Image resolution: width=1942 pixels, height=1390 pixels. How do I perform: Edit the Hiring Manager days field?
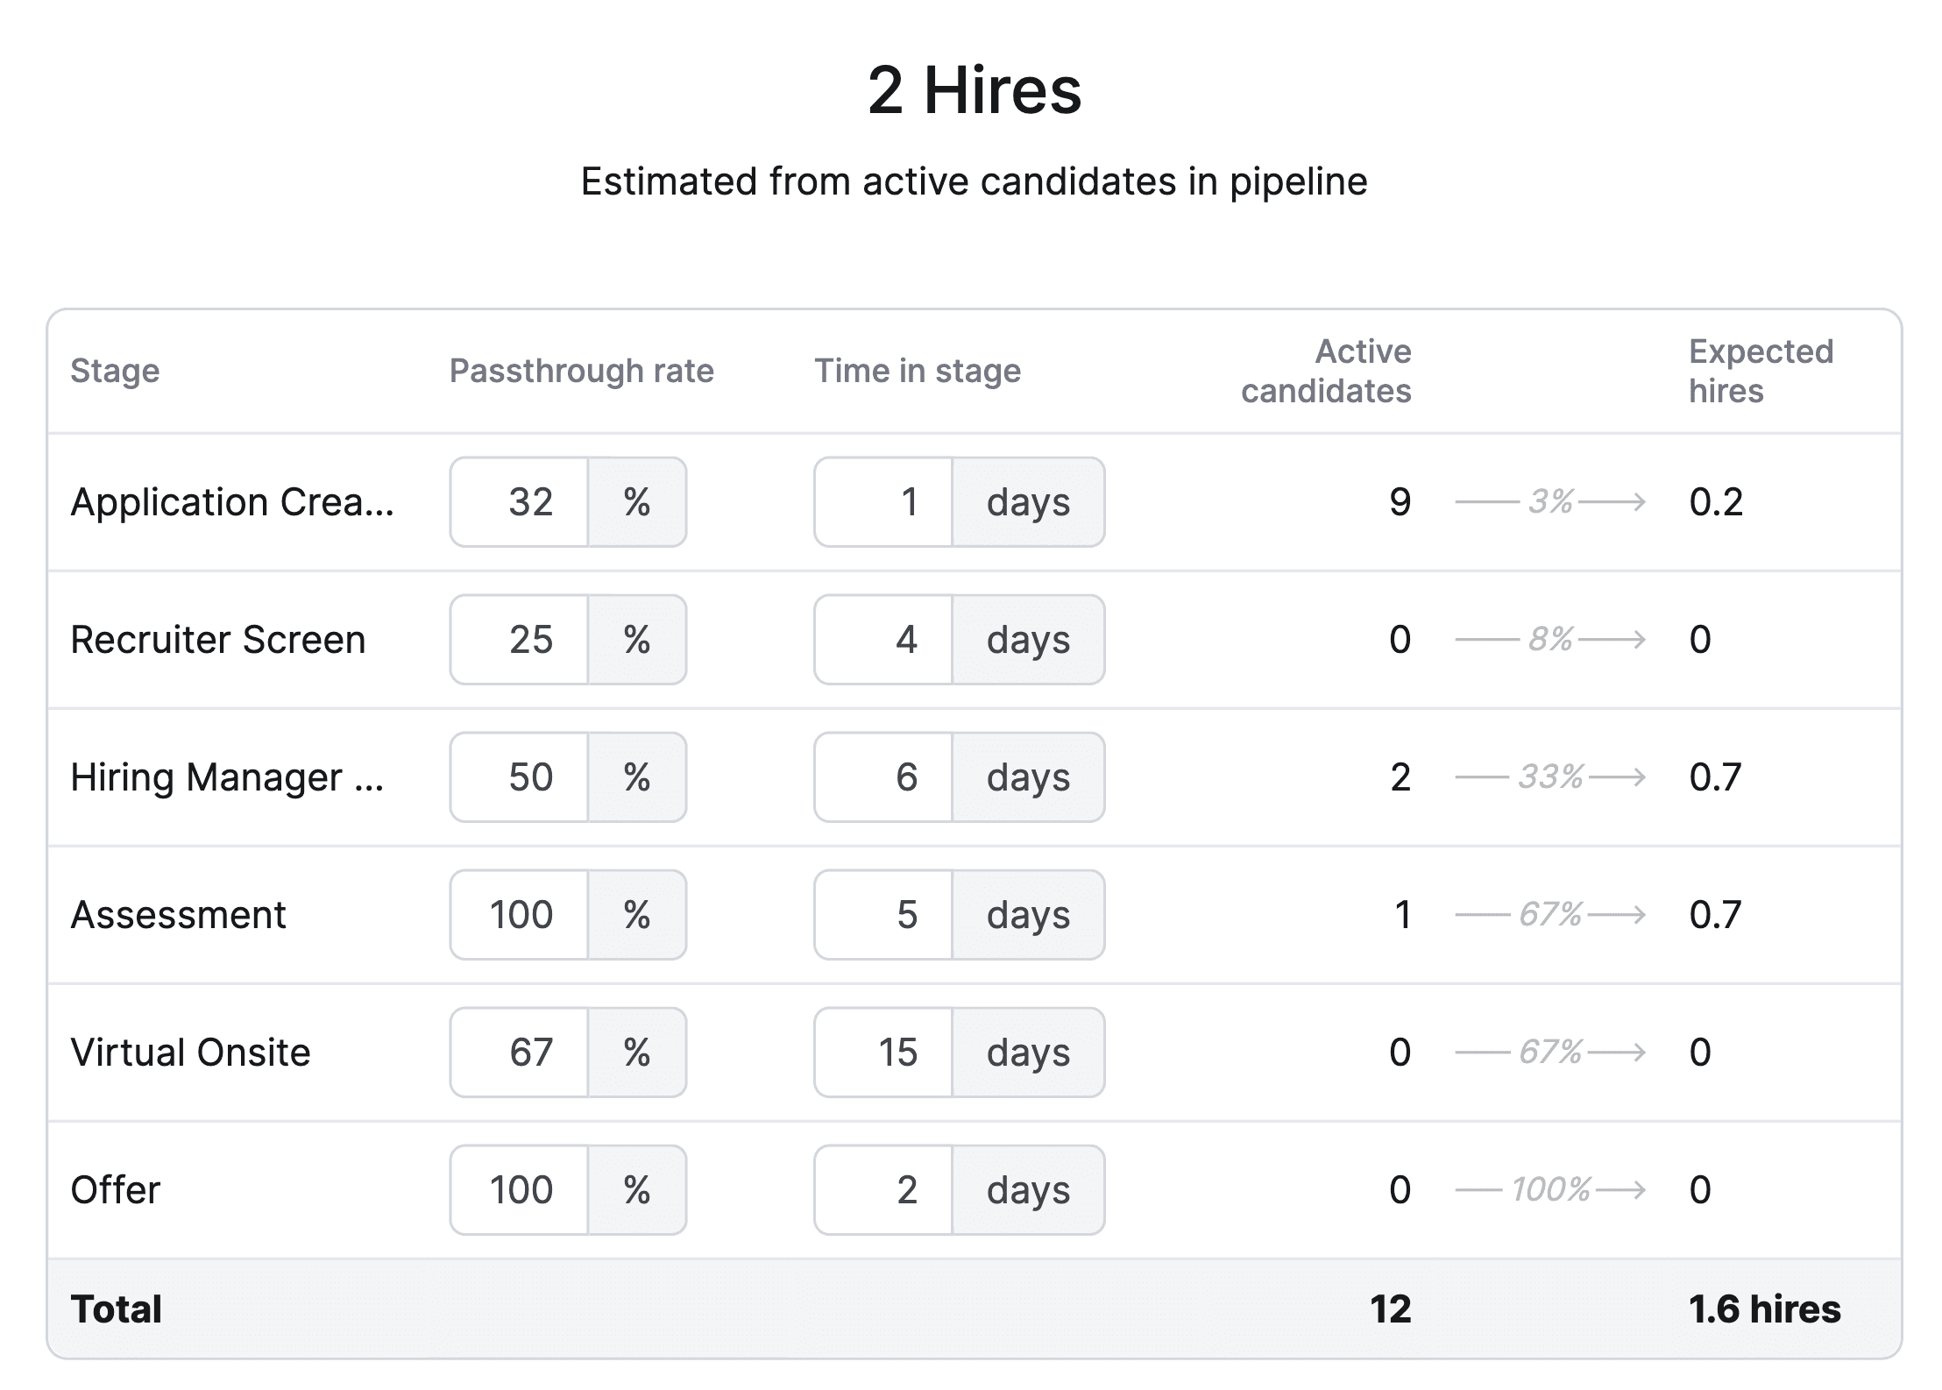point(882,777)
